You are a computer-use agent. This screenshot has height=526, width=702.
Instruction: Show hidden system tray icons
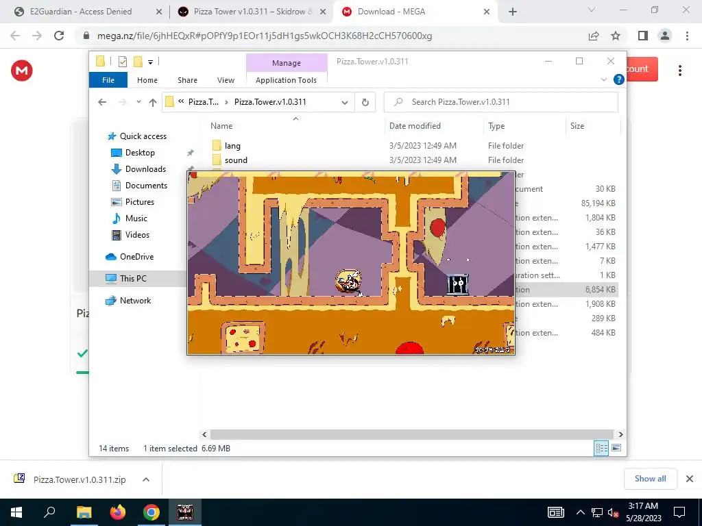tap(580, 512)
